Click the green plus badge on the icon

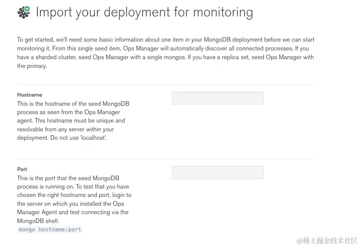(x=27, y=9)
